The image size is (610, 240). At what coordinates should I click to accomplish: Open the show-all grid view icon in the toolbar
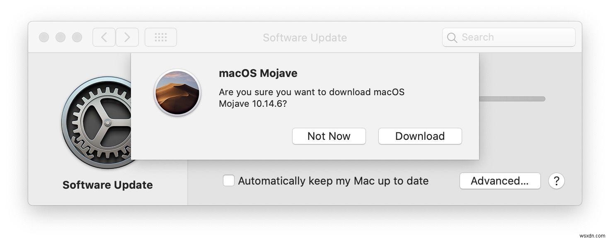coord(161,37)
